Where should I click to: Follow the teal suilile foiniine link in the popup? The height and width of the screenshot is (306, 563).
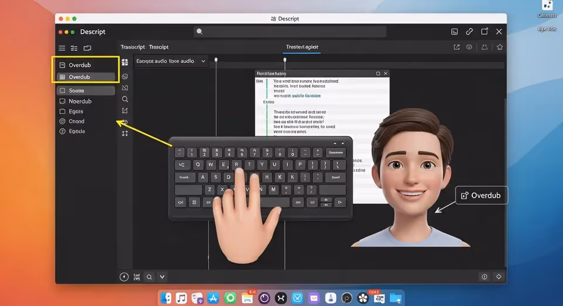point(306,96)
